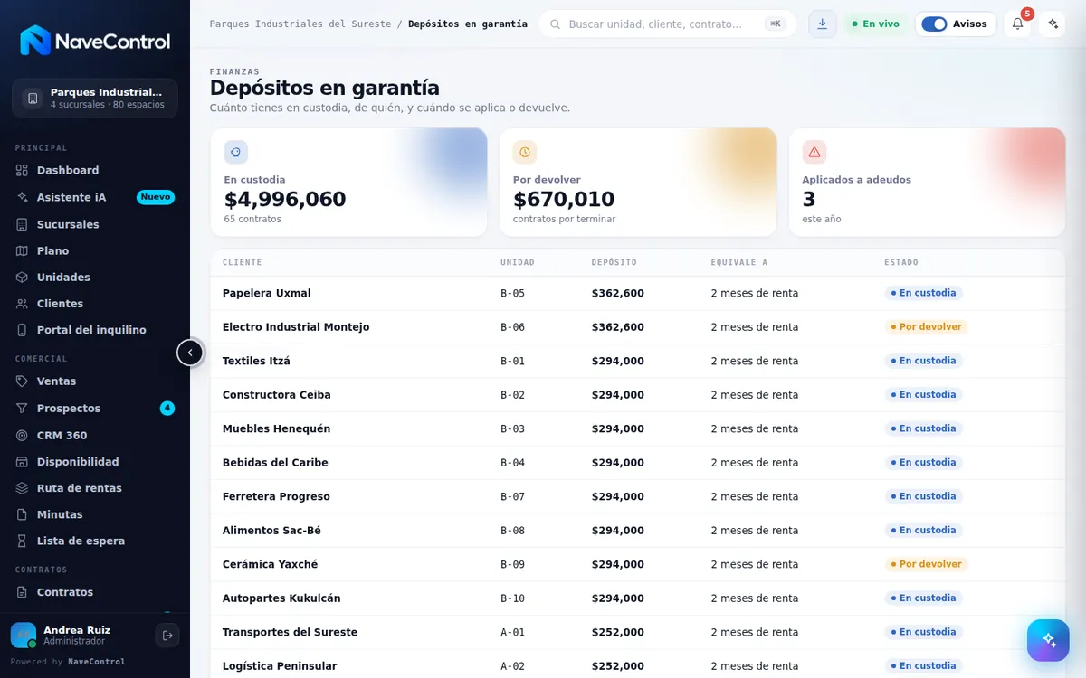1086x678 pixels.
Task: Click Transportes del Sureste client name
Action: pos(290,632)
